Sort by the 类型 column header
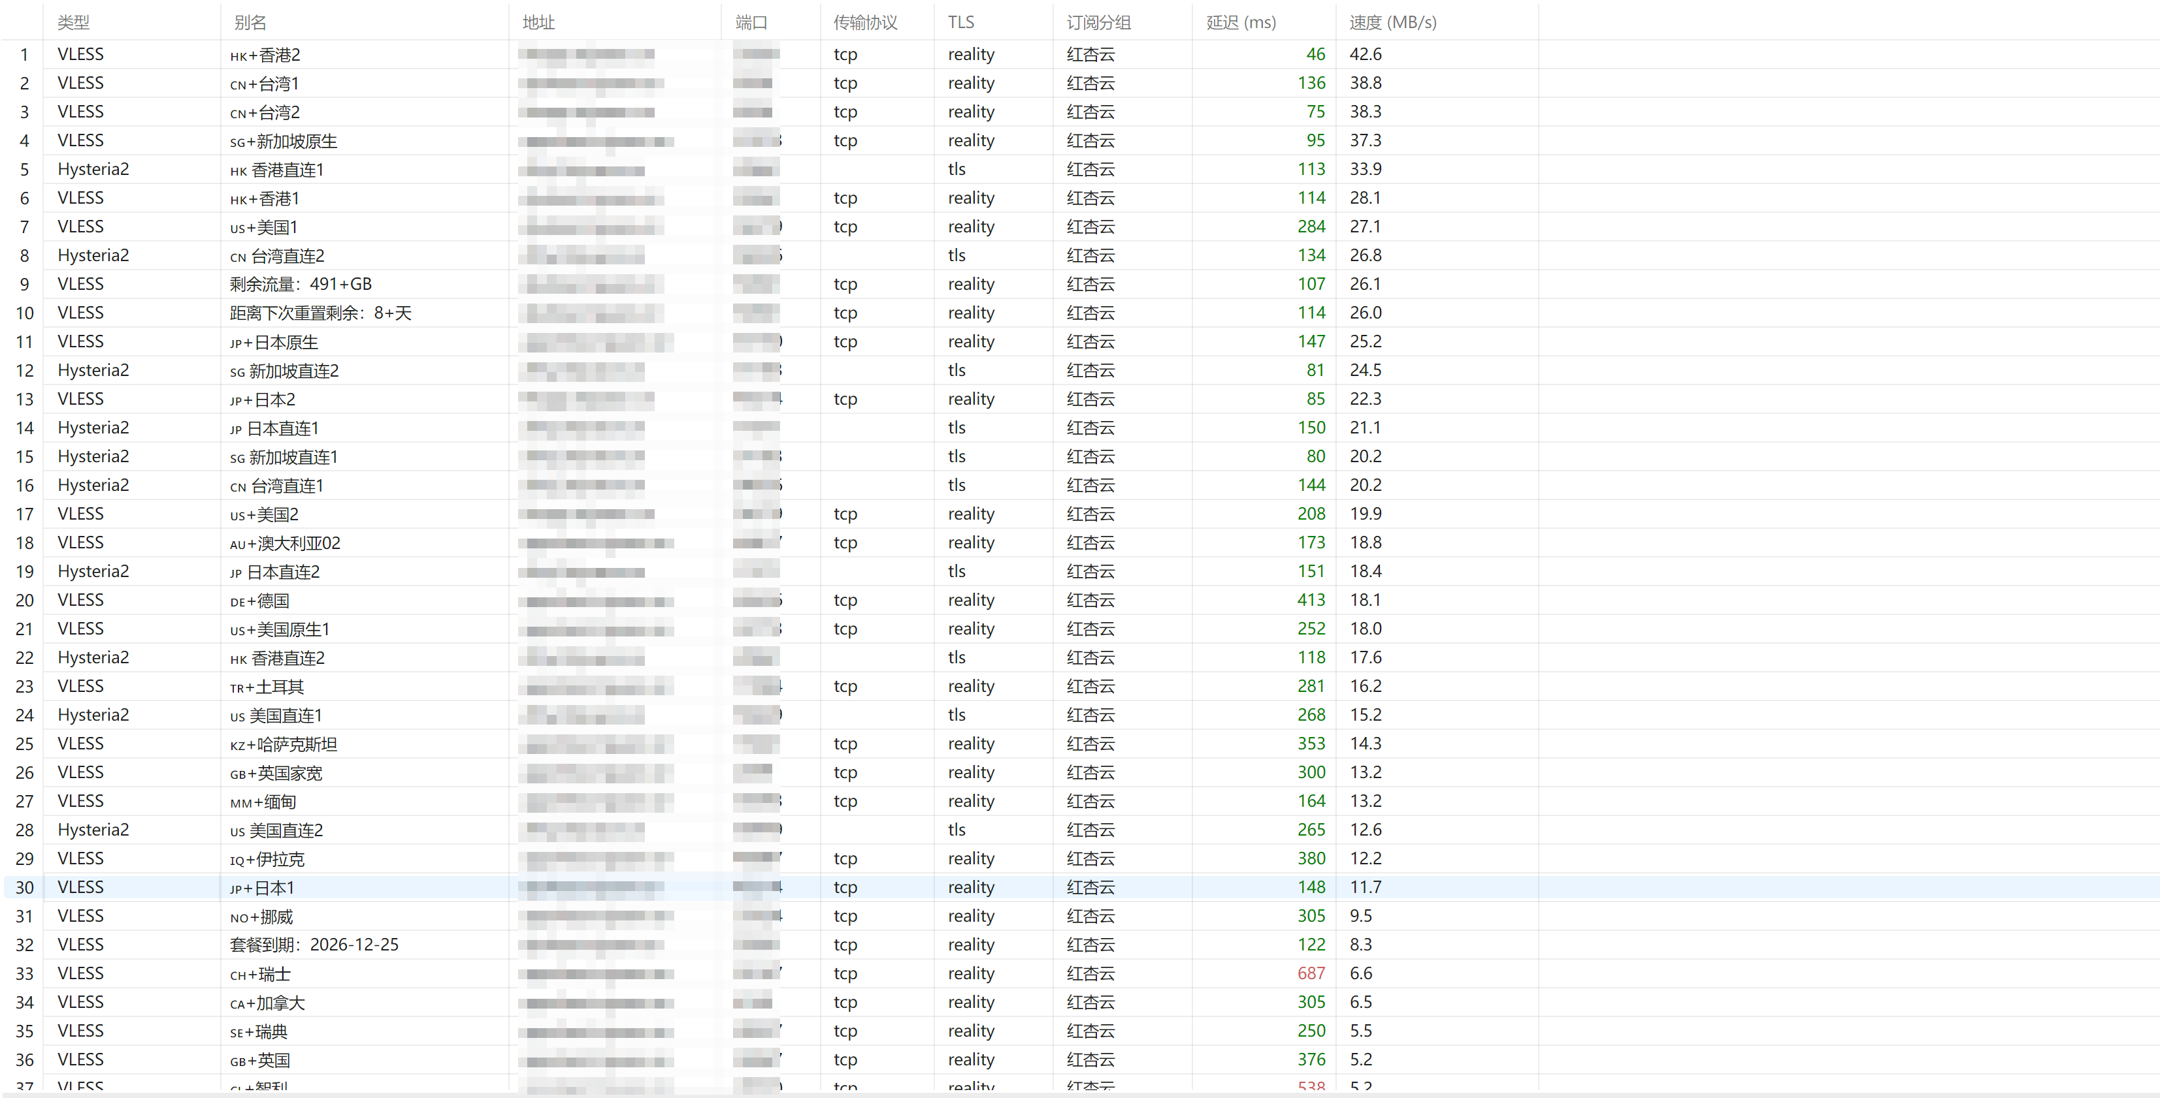This screenshot has width=2160, height=1098. pyautogui.click(x=73, y=23)
